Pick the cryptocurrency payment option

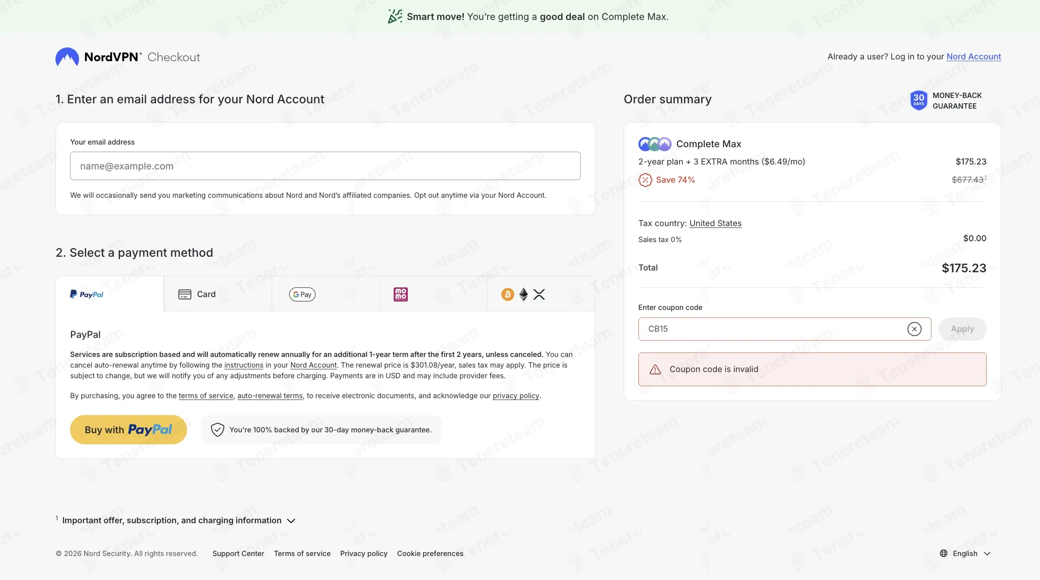(541, 294)
